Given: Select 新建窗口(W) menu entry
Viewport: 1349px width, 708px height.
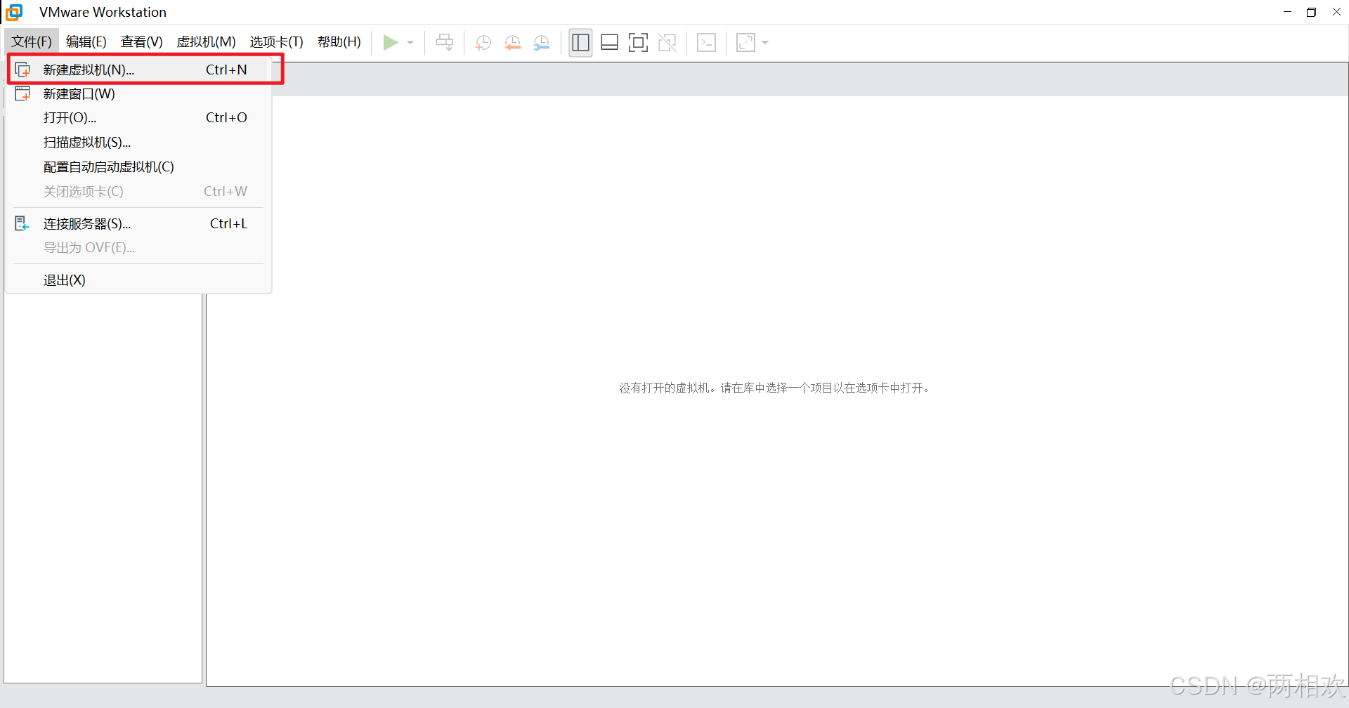Looking at the screenshot, I should tap(138, 93).
